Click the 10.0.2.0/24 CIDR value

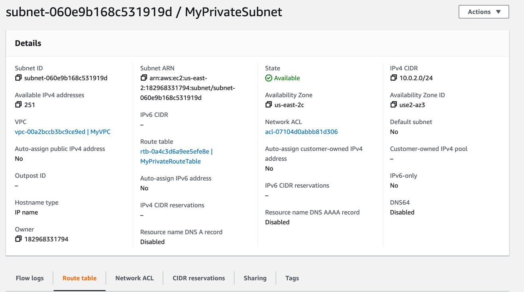(x=416, y=78)
